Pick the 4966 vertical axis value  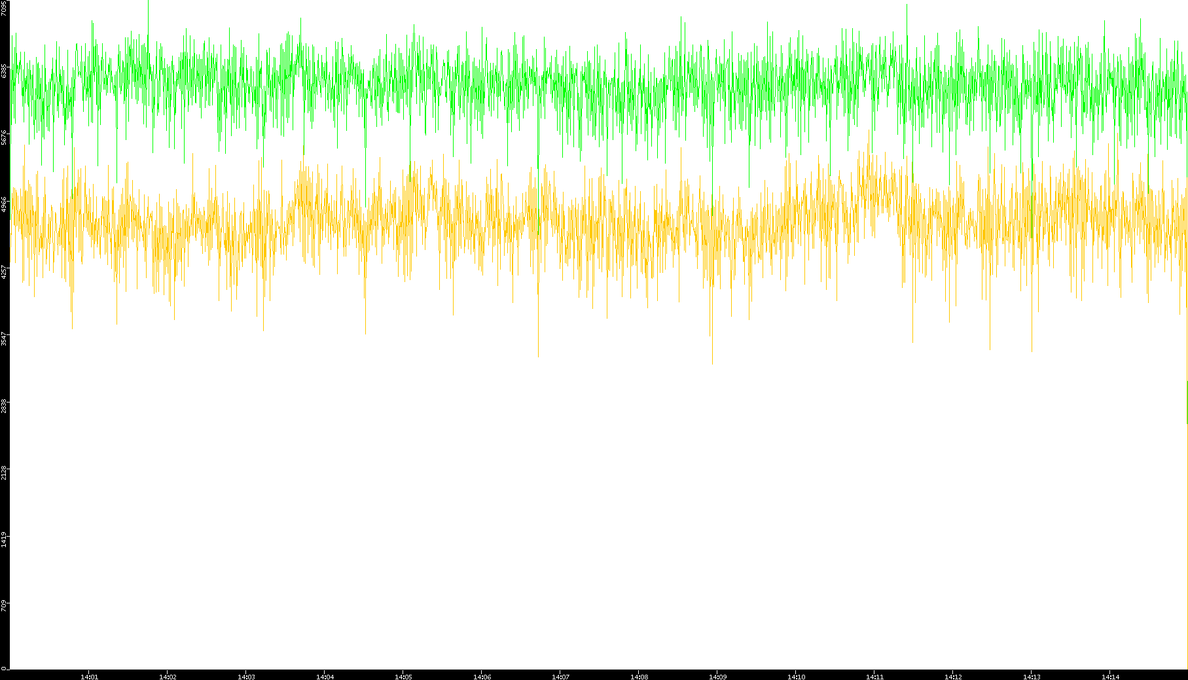click(5, 204)
